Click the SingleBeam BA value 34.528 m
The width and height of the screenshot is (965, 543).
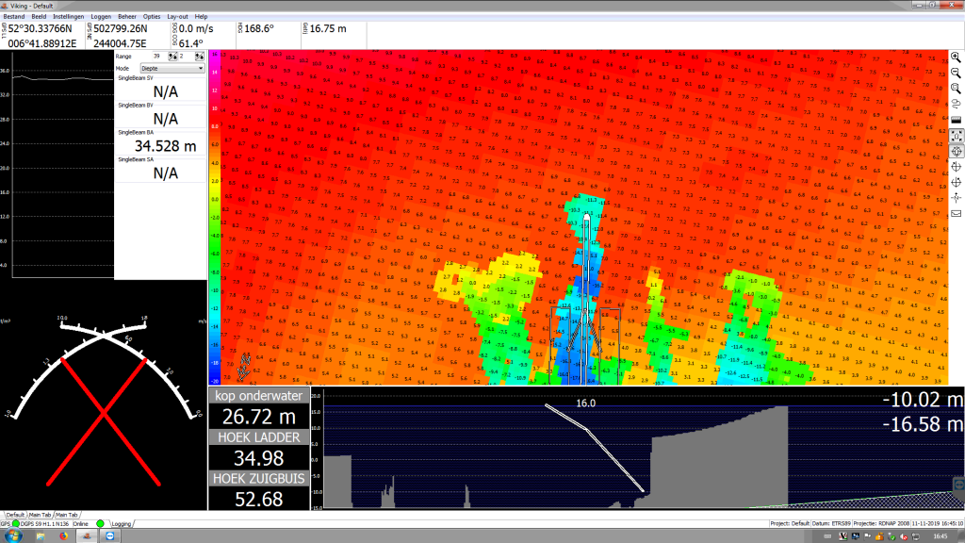click(x=166, y=146)
